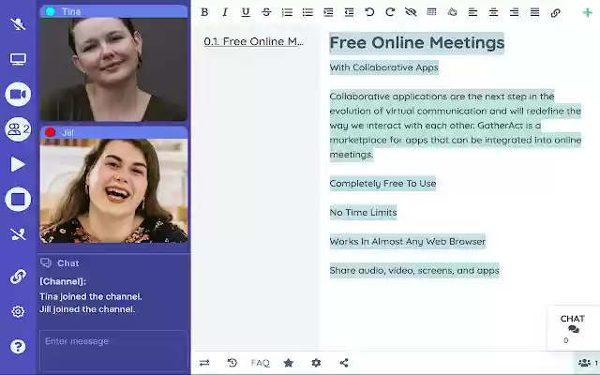Click Share audio, video, screens, and apps
Viewport: 600px width, 375px height.
[414, 271]
